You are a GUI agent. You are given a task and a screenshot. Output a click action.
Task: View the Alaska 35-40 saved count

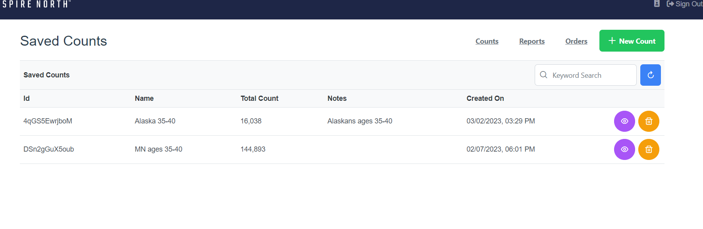tap(624, 121)
